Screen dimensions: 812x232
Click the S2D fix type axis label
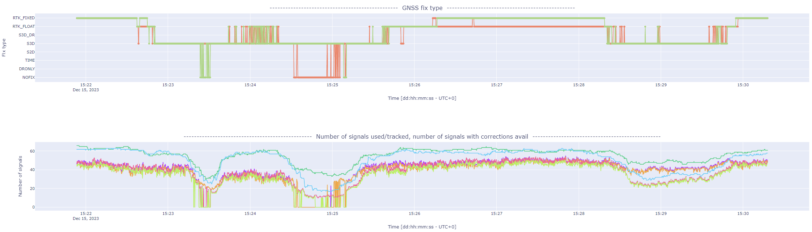(x=31, y=52)
